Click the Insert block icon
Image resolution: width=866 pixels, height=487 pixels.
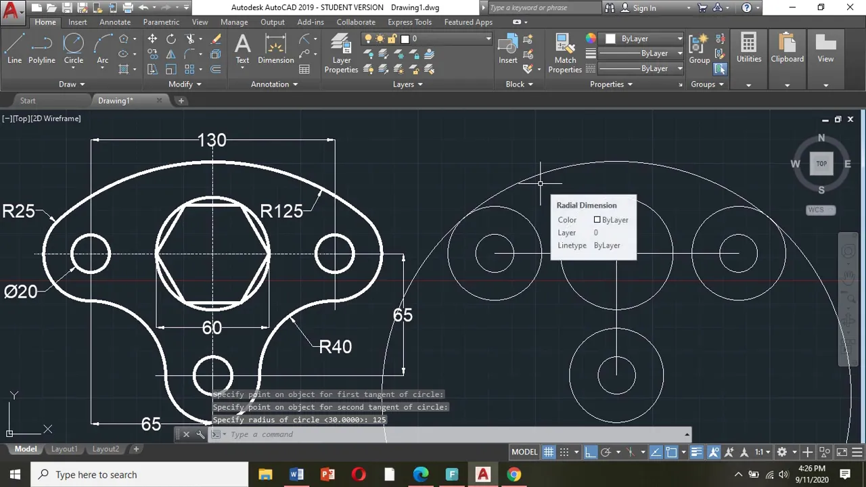[508, 49]
